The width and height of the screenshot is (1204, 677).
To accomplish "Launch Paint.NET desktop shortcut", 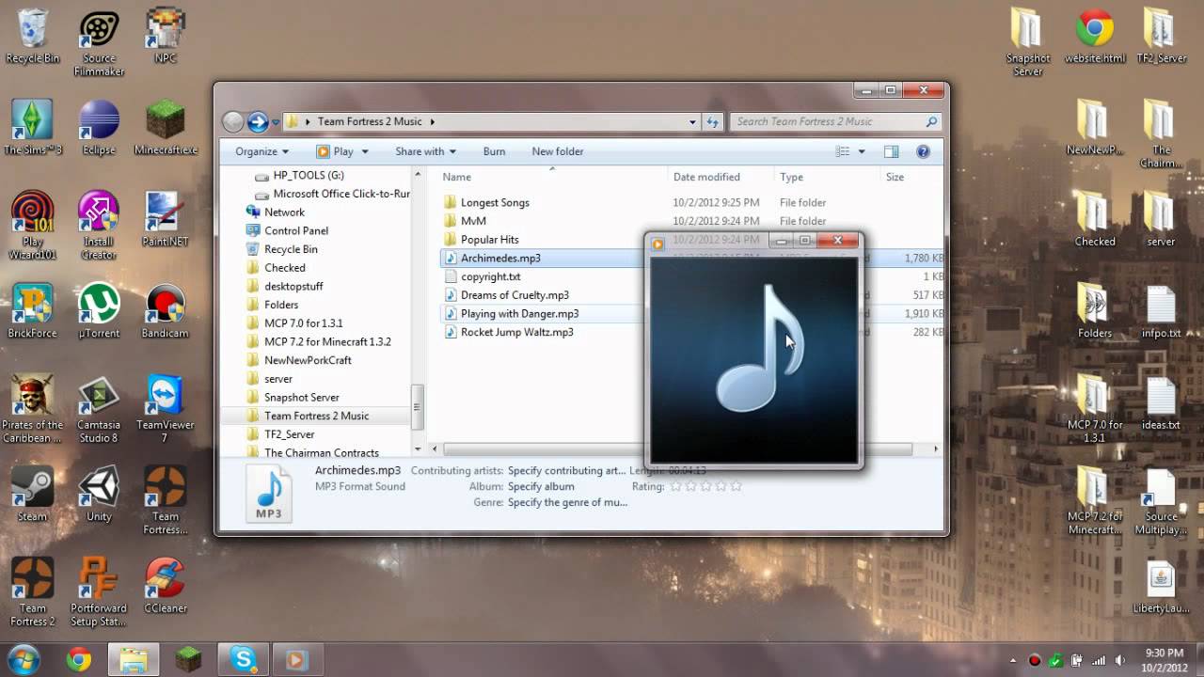I will click(x=166, y=219).
